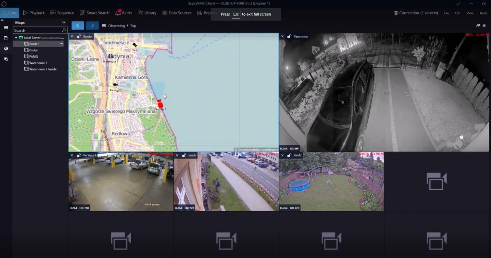This screenshot has width=491, height=258.
Task: Click the fullscreen expand arrows icon
Action: (x=459, y=4)
